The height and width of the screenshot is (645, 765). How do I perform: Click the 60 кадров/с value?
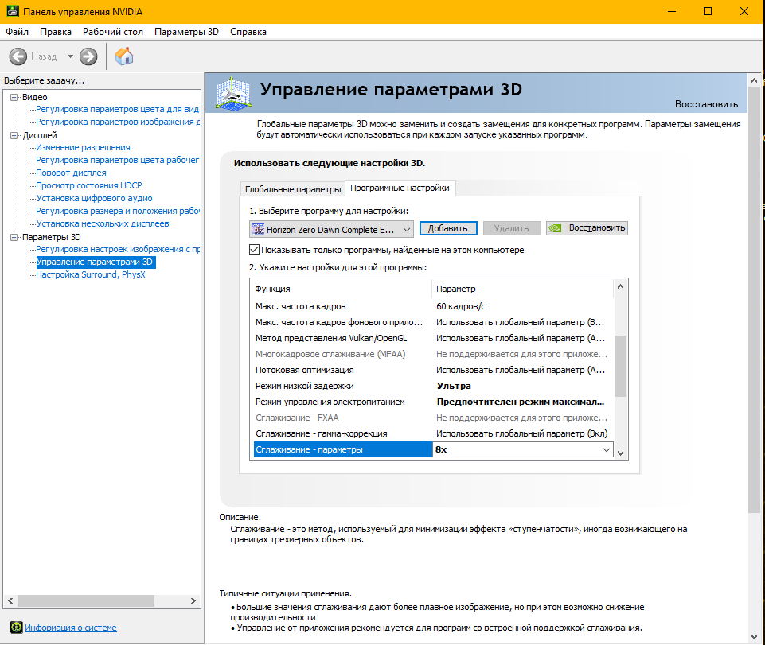(x=461, y=306)
